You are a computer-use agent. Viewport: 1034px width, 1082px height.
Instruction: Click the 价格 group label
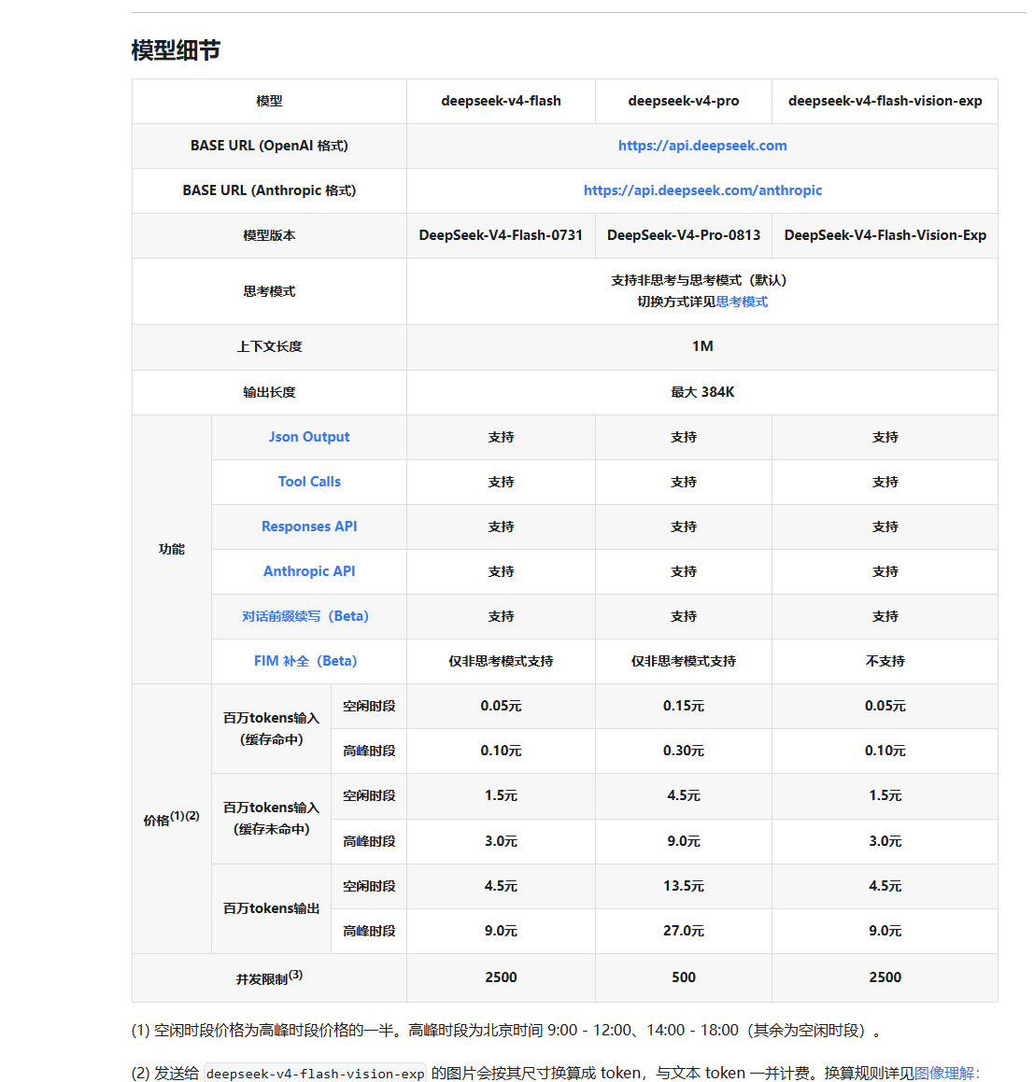pos(171,819)
